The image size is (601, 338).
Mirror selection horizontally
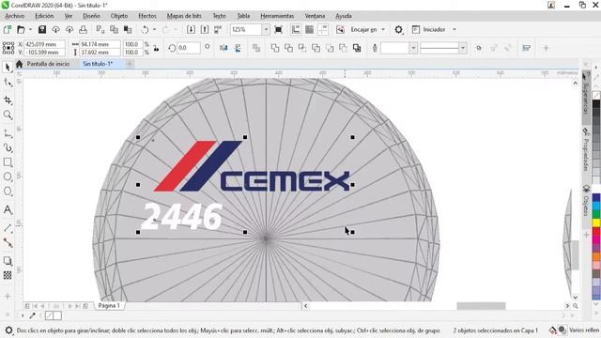tap(223, 48)
